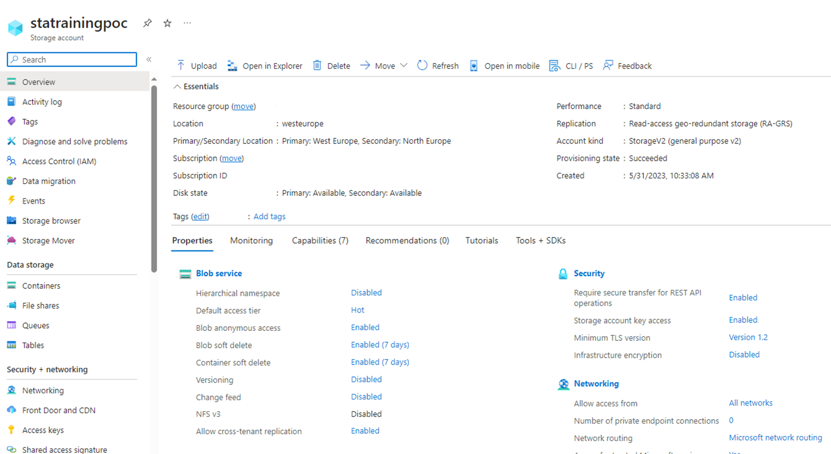This screenshot has width=831, height=454.
Task: Collapse the left sidebar menu
Action: (149, 60)
